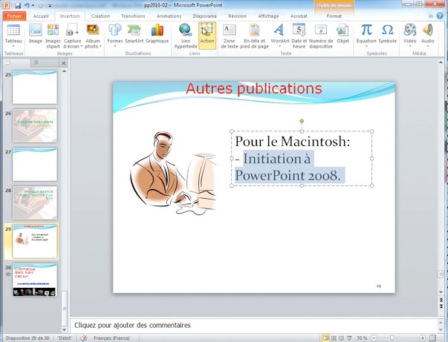Click the "Débit" theme name in status bar
This screenshot has width=448, height=342.
(65, 338)
